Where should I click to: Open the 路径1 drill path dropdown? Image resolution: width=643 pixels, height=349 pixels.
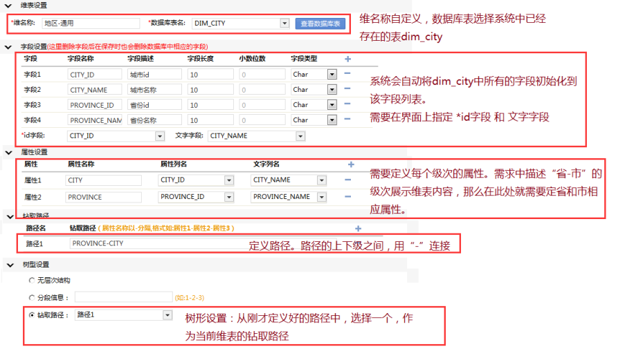pyautogui.click(x=167, y=315)
